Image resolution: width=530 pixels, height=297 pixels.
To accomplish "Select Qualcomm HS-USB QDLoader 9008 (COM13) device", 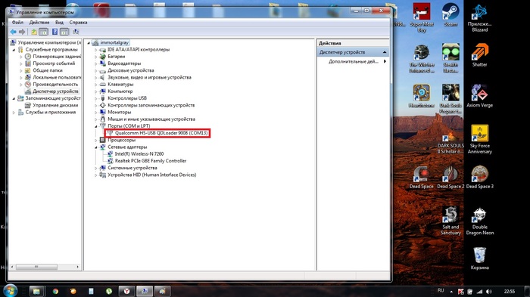I will [x=161, y=133].
